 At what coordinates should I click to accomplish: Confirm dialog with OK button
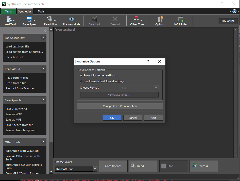pos(112,118)
